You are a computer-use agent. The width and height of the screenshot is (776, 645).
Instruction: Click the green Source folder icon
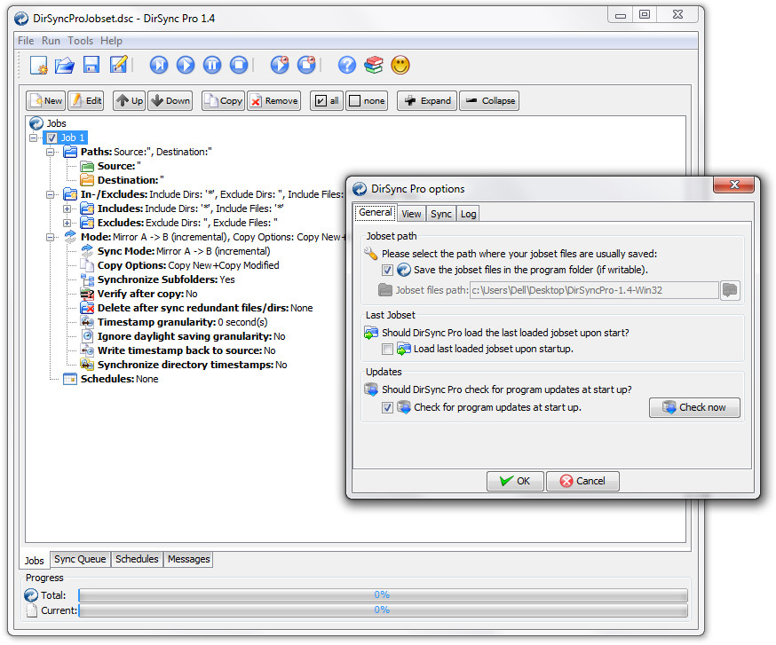pyautogui.click(x=87, y=166)
